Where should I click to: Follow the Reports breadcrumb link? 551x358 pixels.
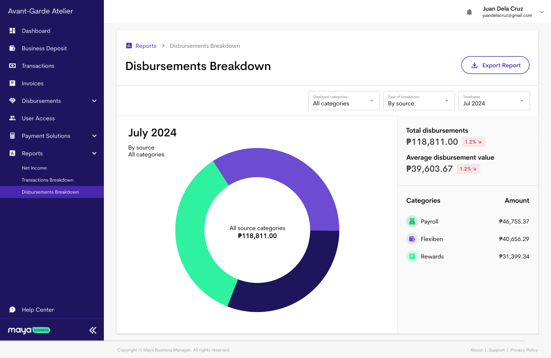click(146, 46)
